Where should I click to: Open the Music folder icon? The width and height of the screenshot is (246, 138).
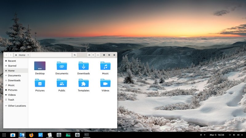pyautogui.click(x=105, y=66)
